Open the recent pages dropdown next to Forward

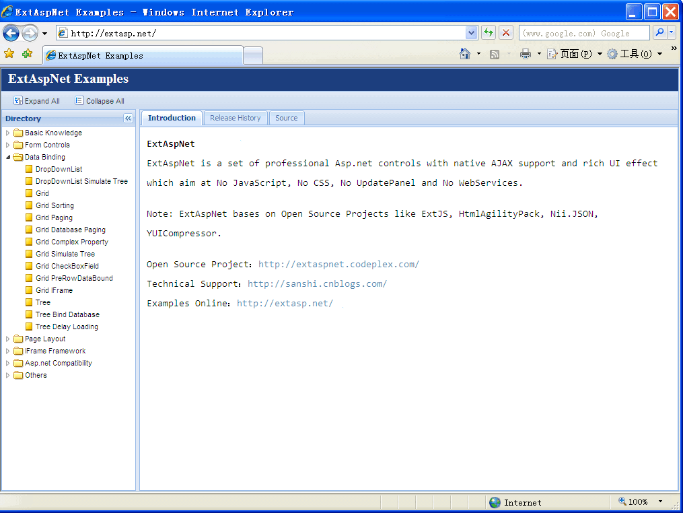click(44, 34)
